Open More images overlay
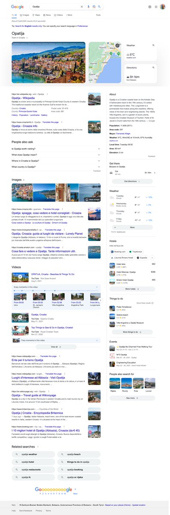 [x=93, y=200]
